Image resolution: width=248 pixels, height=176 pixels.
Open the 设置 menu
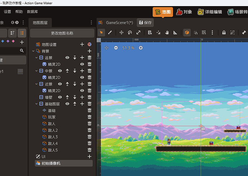click(8, 12)
